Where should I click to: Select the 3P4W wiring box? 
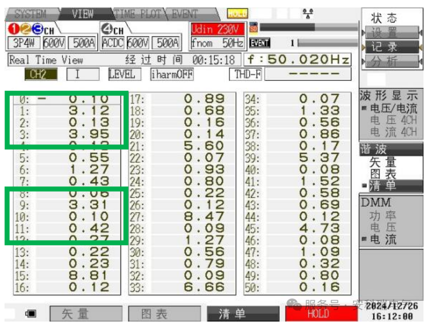pos(24,43)
